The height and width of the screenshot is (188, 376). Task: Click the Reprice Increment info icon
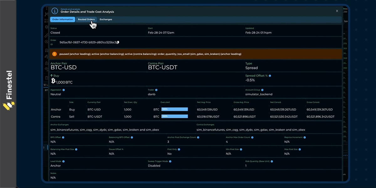[x=304, y=137]
